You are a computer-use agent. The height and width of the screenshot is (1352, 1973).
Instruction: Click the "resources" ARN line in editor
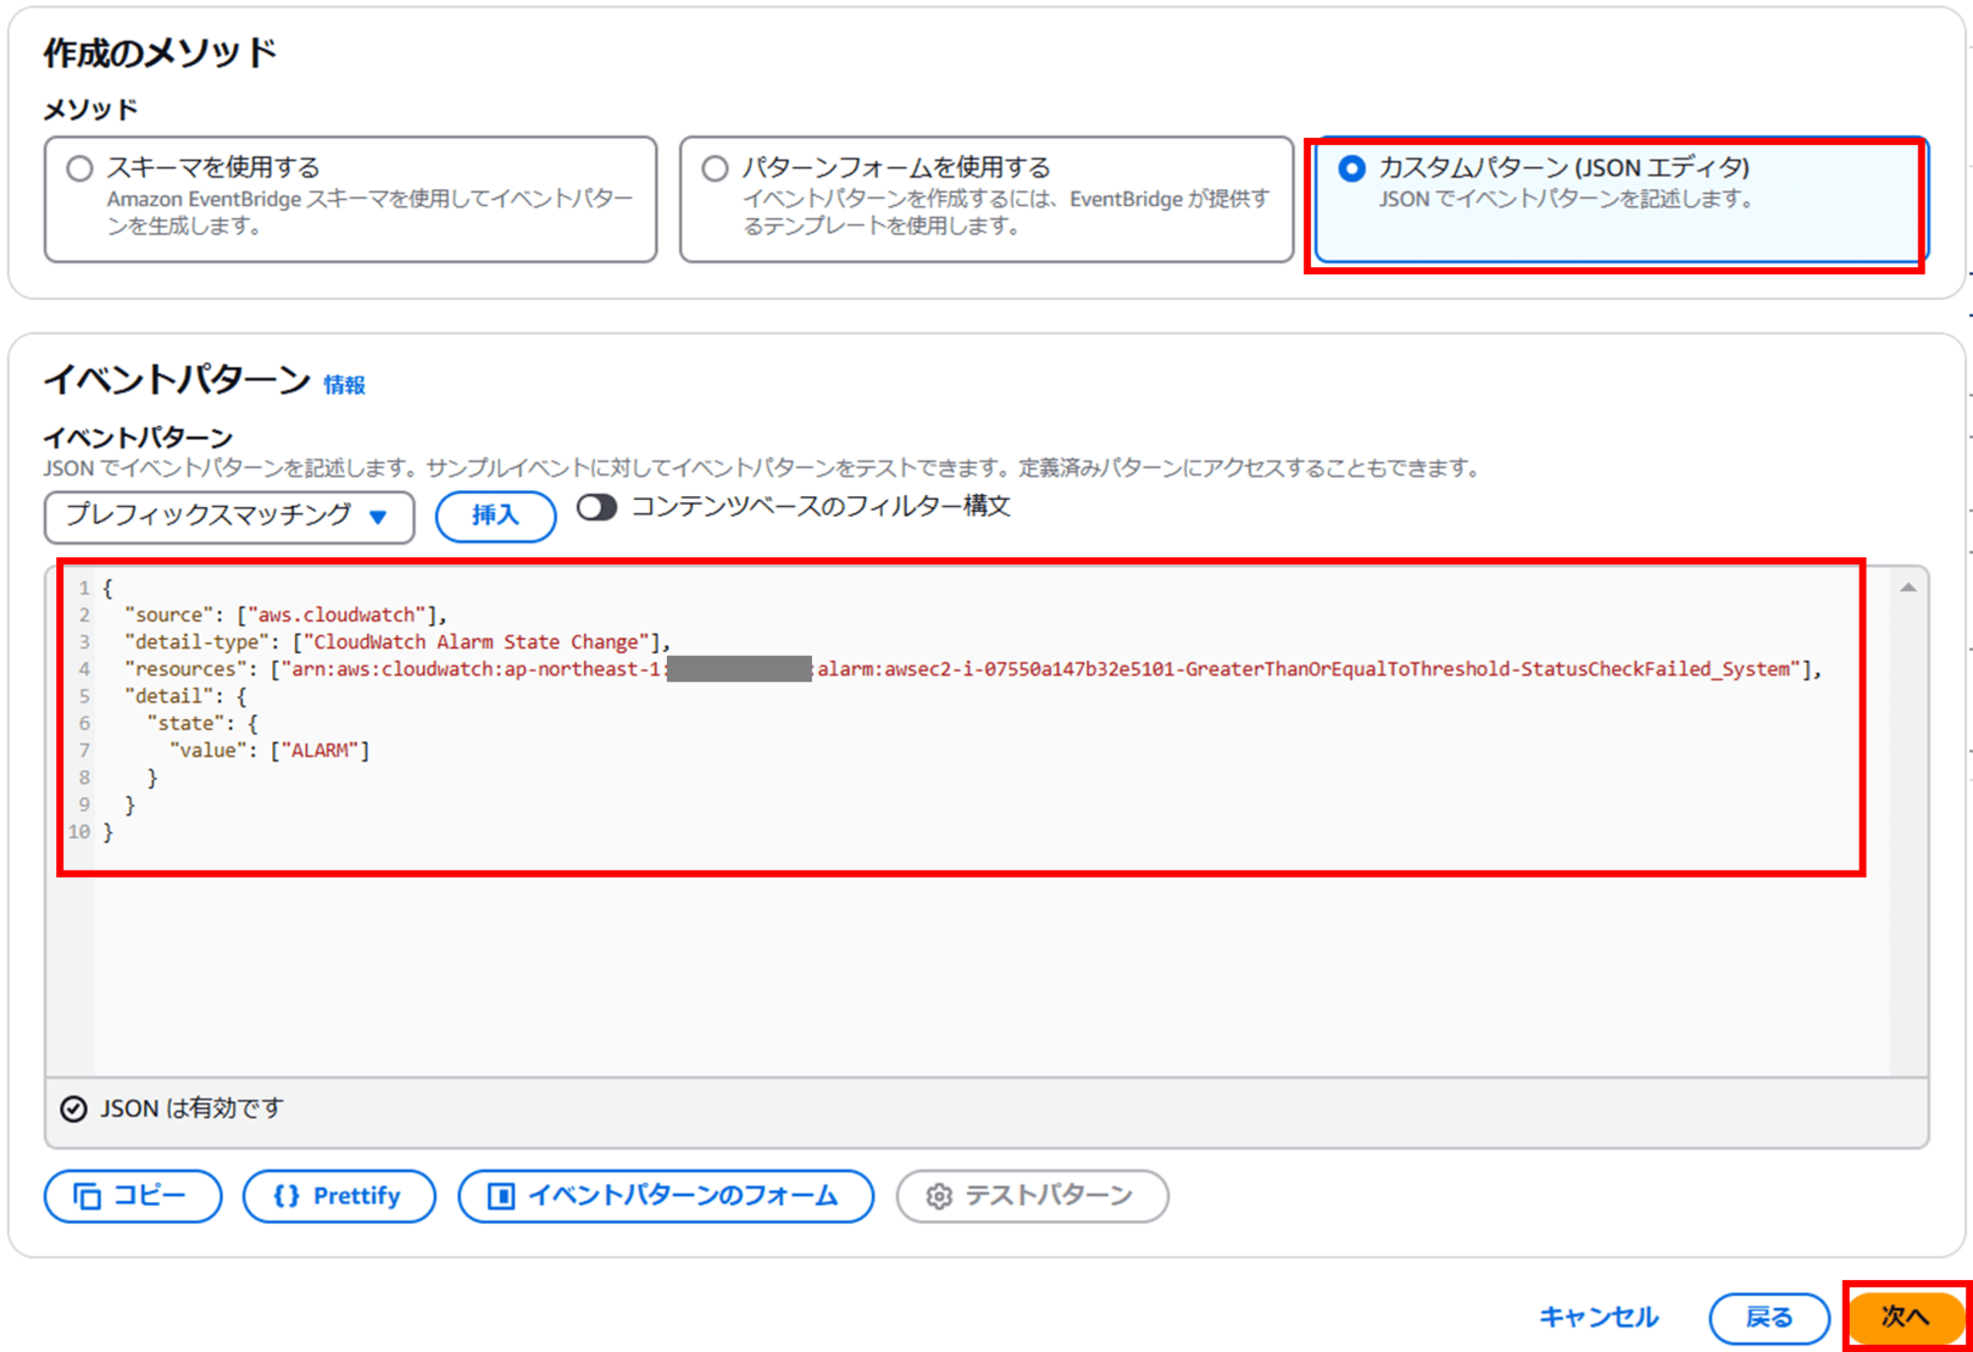point(973,670)
